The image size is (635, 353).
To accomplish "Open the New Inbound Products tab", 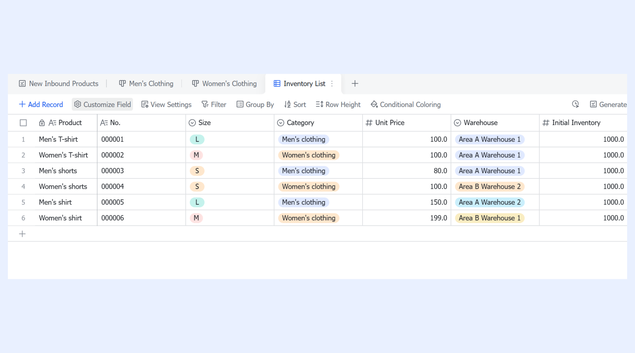I will (x=59, y=84).
